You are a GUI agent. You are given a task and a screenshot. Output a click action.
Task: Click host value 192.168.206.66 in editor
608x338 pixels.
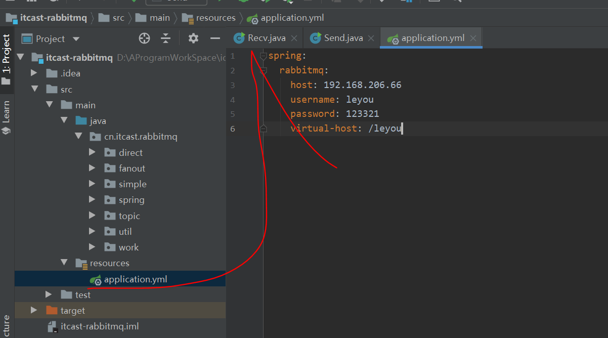point(363,85)
